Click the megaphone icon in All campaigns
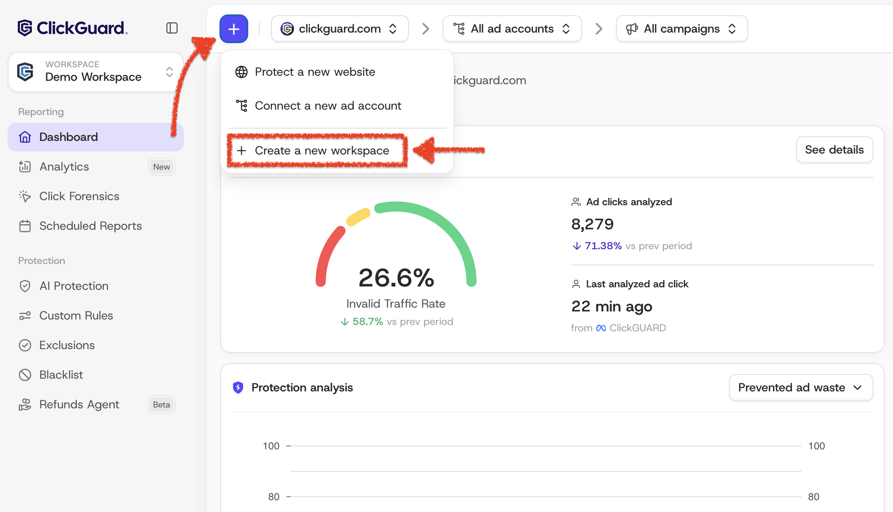The image size is (893, 512). click(632, 29)
